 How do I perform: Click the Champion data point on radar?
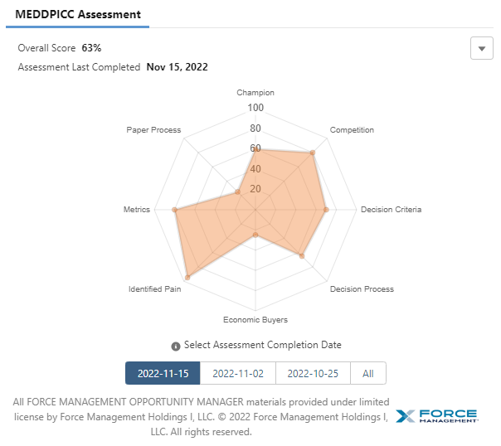click(256, 149)
